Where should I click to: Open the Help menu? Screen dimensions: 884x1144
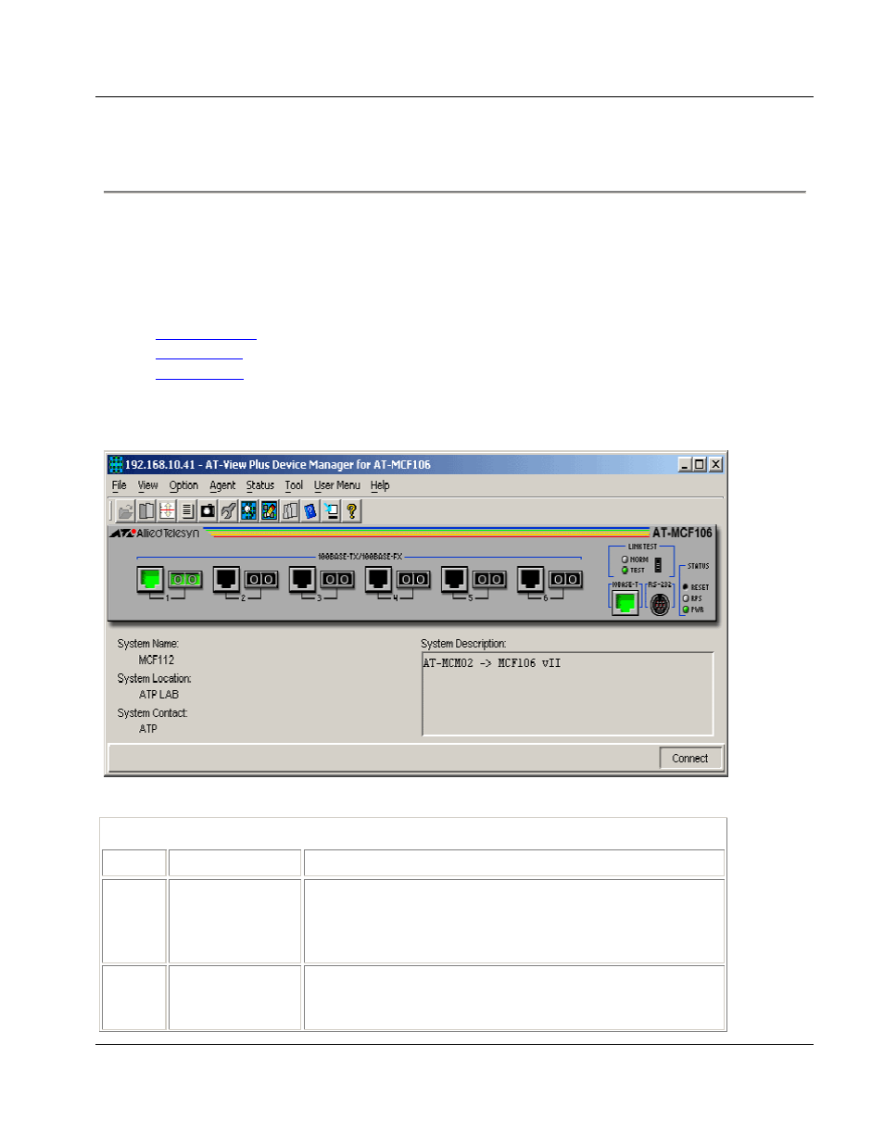tap(380, 485)
